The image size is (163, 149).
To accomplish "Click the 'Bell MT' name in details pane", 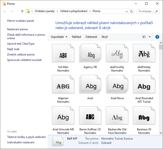I will pyautogui.click(x=72, y=138).
